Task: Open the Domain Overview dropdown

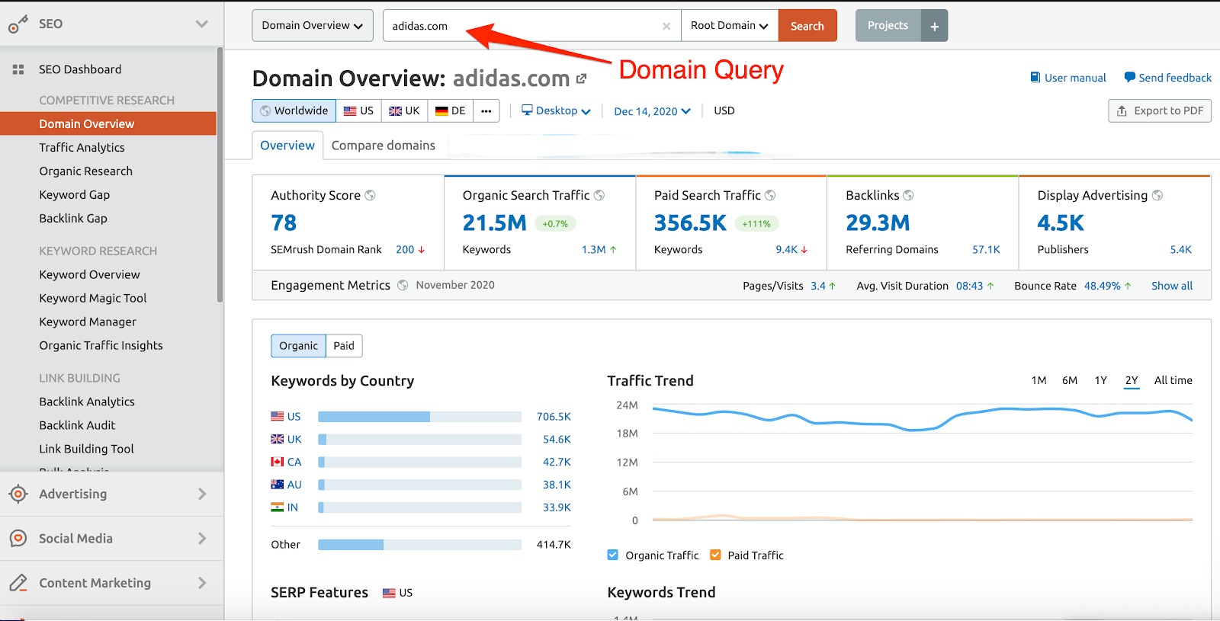Action: point(313,26)
